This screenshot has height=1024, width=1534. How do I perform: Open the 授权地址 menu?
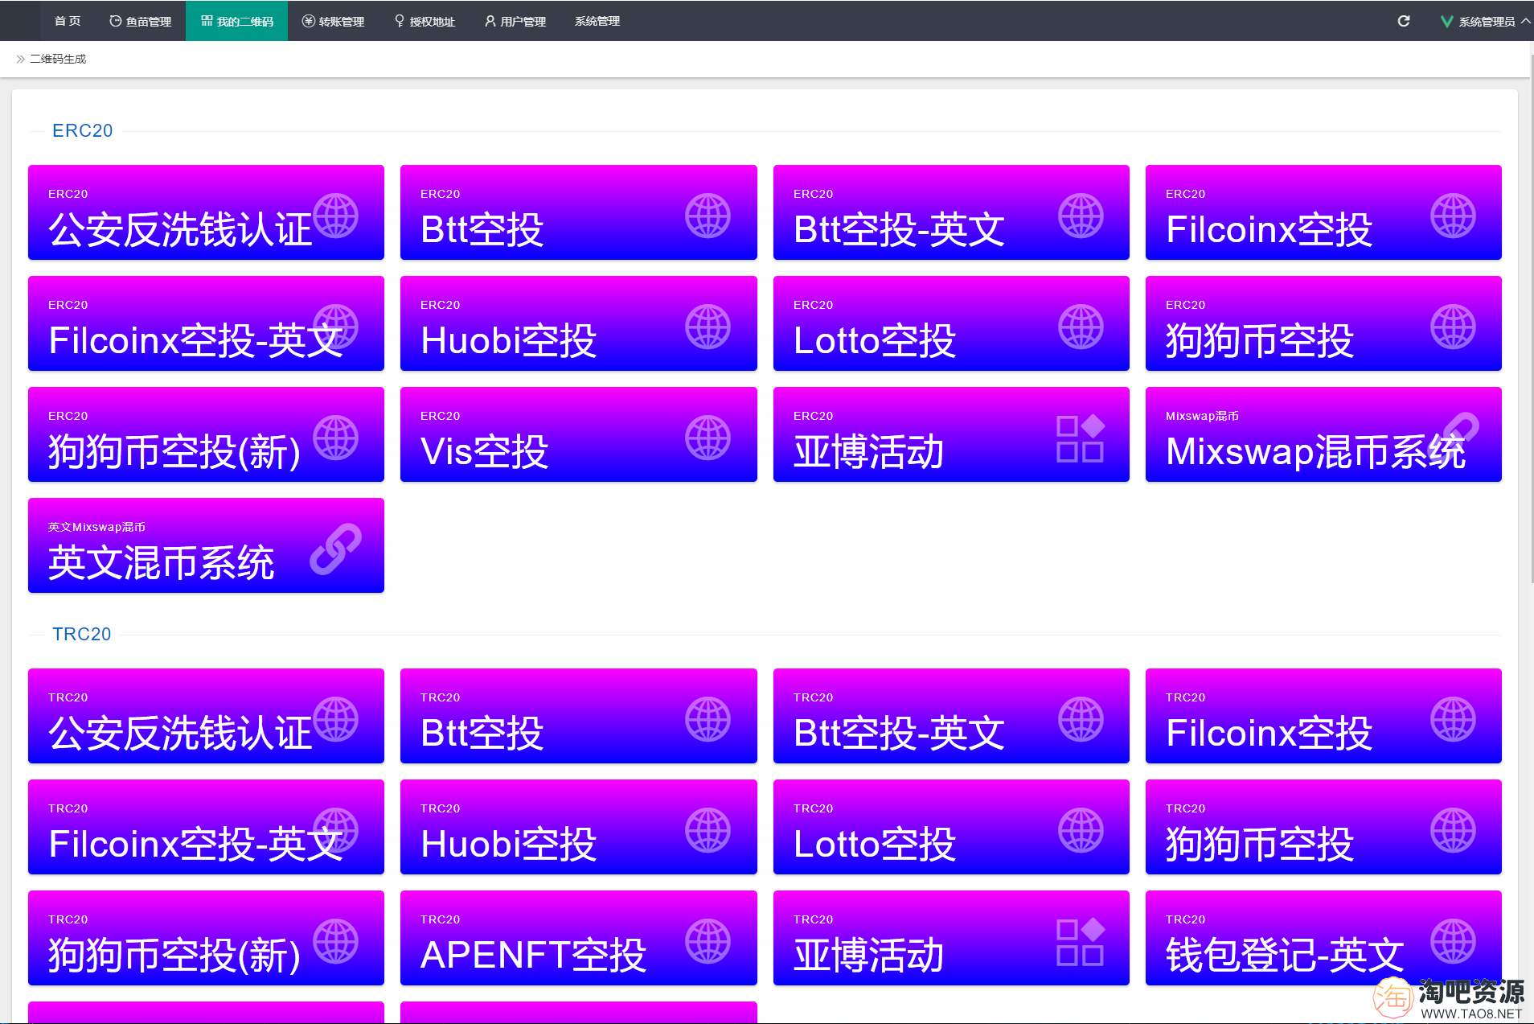coord(425,21)
